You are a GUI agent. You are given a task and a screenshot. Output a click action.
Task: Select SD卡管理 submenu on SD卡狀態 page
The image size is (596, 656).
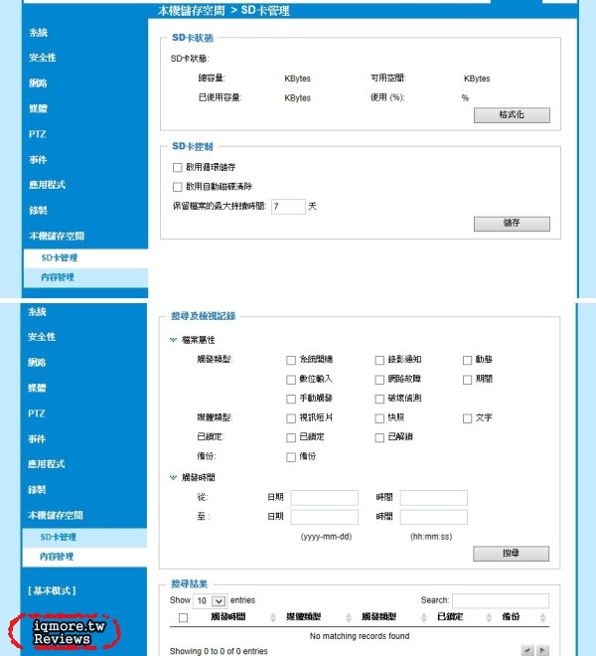tap(85, 258)
